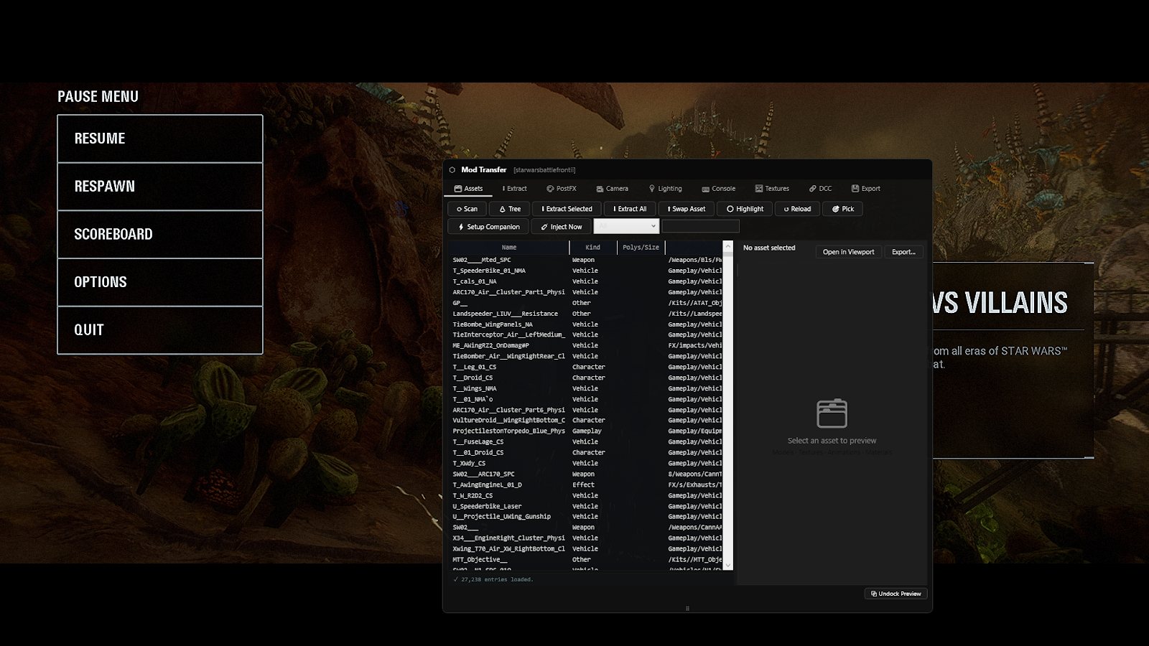Click Undock Preview button

pos(896,594)
